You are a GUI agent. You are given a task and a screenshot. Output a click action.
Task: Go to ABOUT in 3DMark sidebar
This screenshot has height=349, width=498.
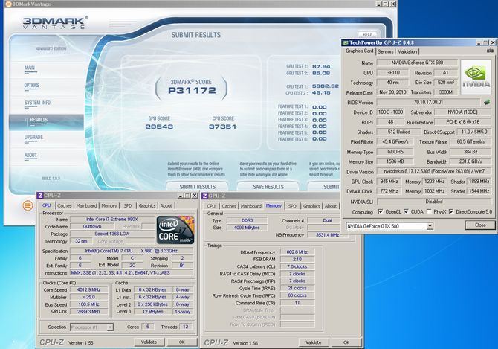click(x=30, y=155)
